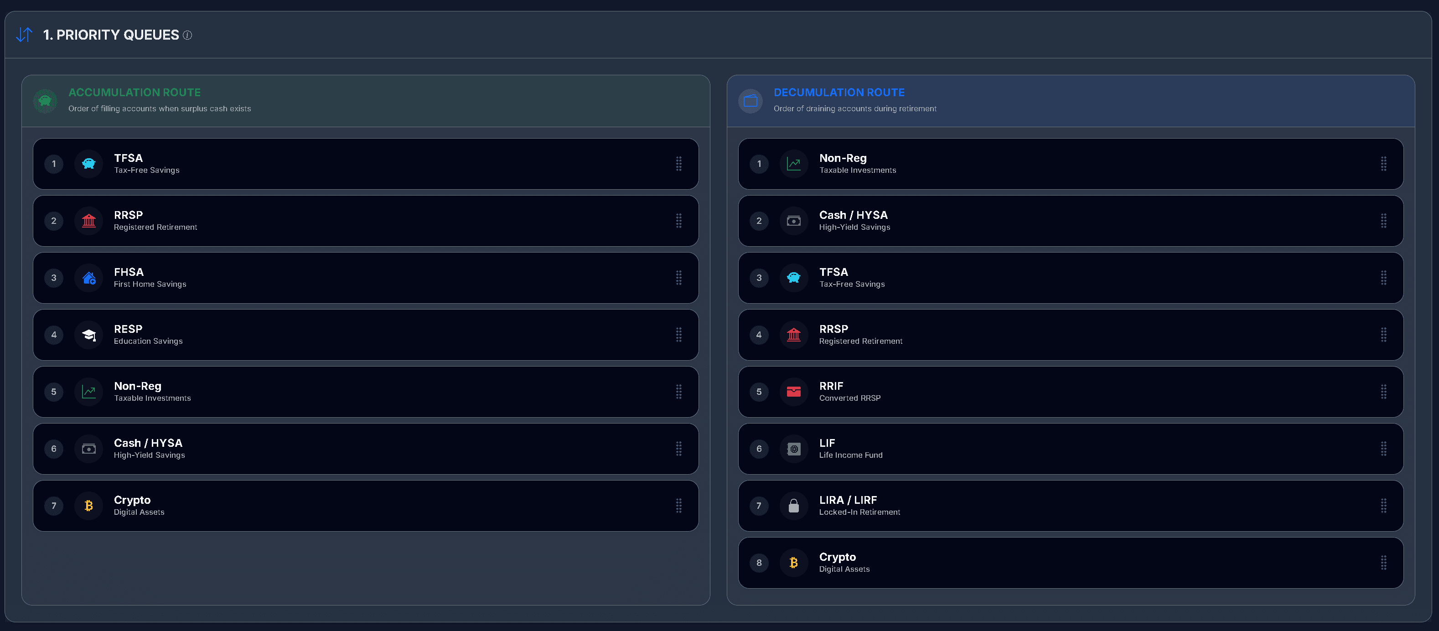1439x631 pixels.
Task: Click the Cash / HYSA banknote icon in Accumulation
Action: click(89, 448)
